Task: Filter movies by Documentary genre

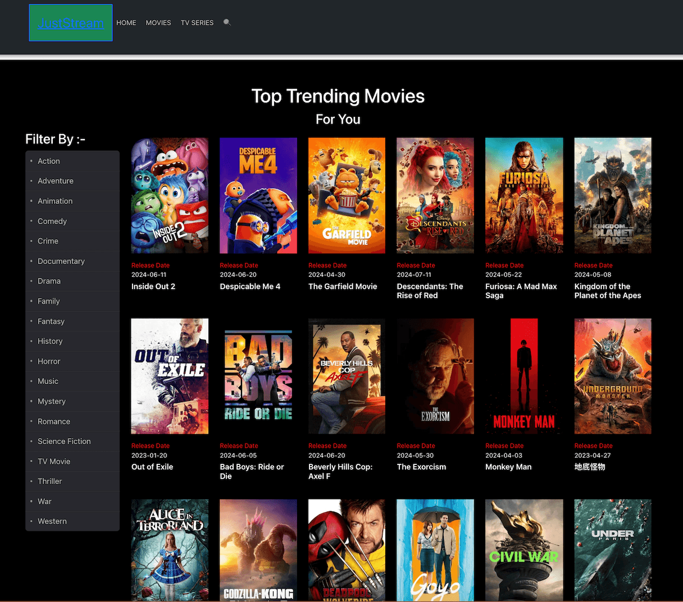Action: click(72, 261)
